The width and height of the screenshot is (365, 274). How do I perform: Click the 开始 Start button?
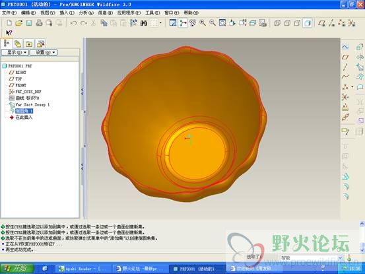pyautogui.click(x=17, y=269)
